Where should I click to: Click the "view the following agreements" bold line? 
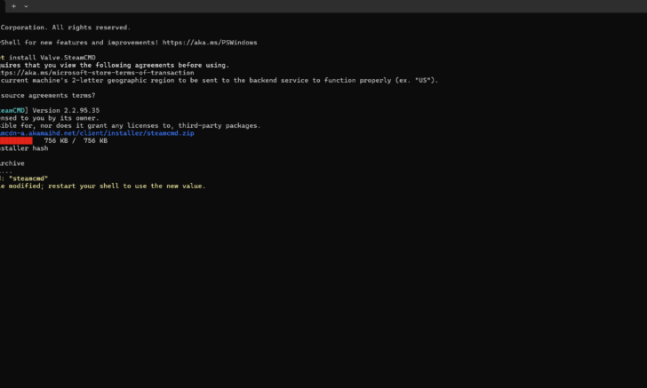tap(116, 65)
